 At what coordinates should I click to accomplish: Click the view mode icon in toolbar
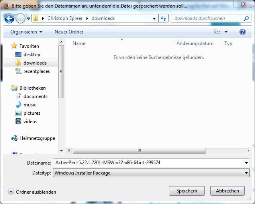[218, 32]
